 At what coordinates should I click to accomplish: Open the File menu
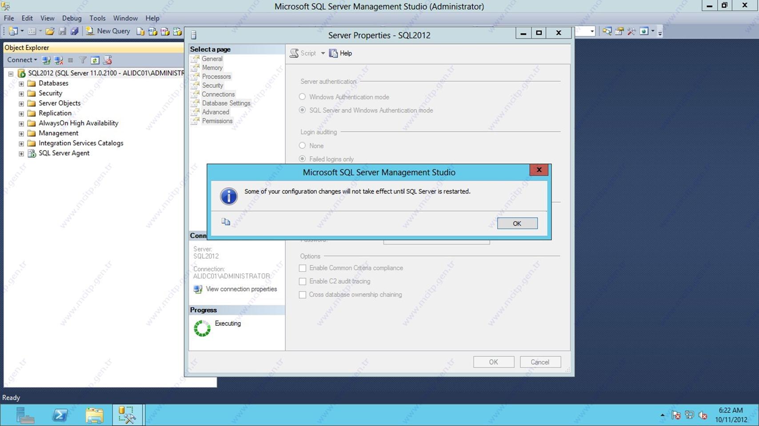point(9,18)
